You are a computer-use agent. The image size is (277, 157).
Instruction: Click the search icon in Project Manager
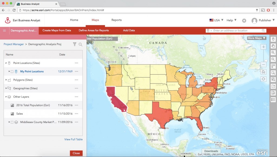(81, 45)
